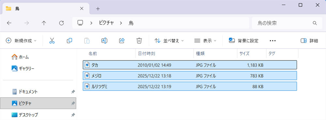Click 背景に設定 button
The height and width of the screenshot is (120, 326).
coord(244,41)
